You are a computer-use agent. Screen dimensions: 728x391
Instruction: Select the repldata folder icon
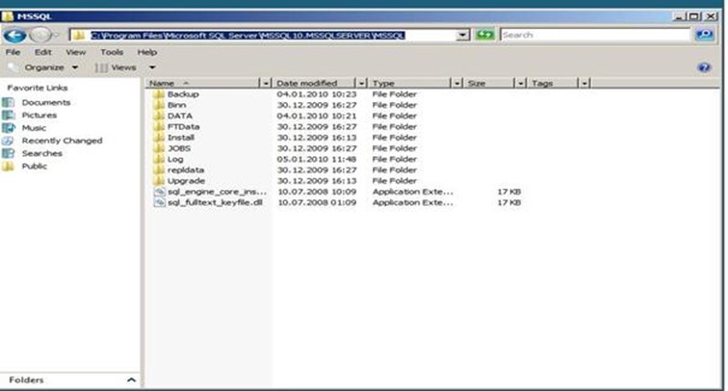(x=159, y=169)
